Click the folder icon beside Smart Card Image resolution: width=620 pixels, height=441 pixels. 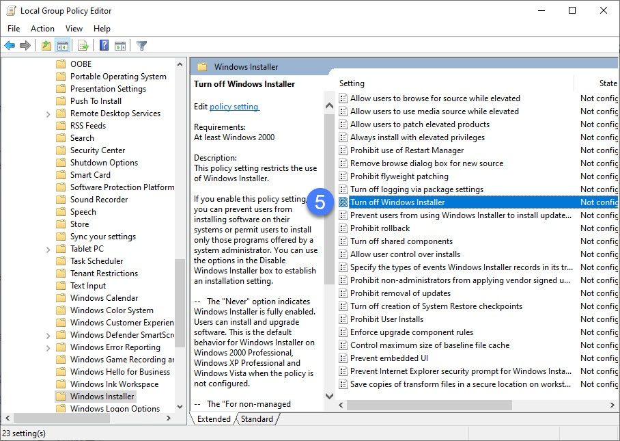click(x=61, y=175)
